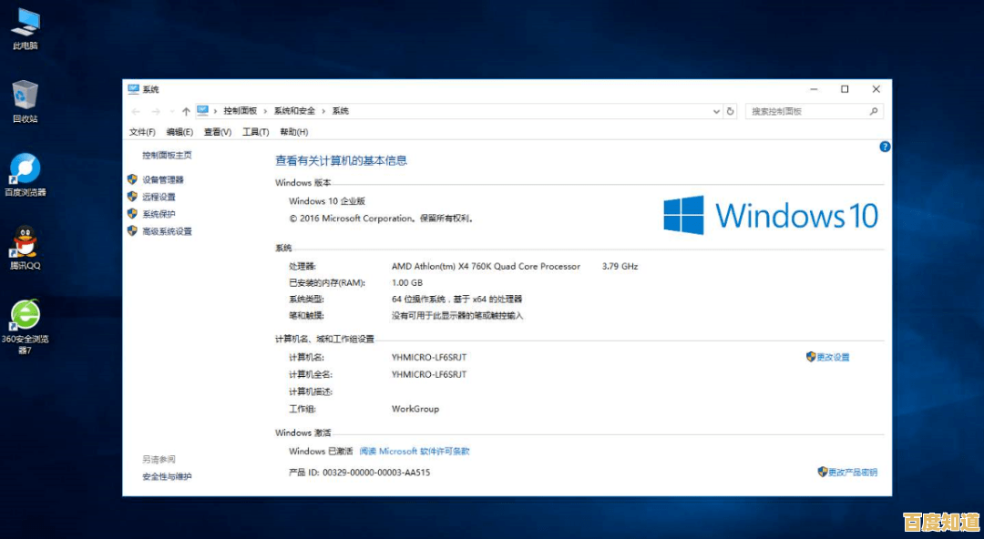
Task: Click inside the 搜索控制面板 search box
Action: [811, 110]
